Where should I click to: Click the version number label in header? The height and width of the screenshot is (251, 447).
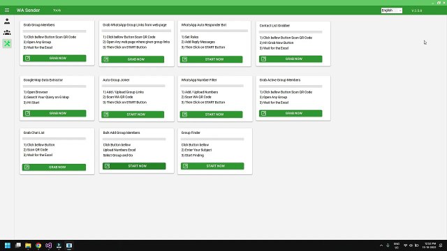tap(416, 10)
